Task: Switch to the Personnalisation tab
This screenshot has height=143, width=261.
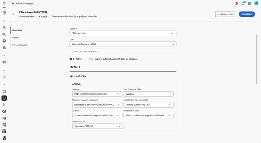Action: click(20, 45)
